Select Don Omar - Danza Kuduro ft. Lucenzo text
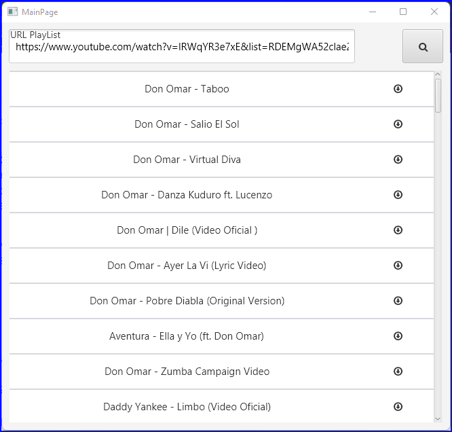The width and height of the screenshot is (452, 432). coord(187,195)
